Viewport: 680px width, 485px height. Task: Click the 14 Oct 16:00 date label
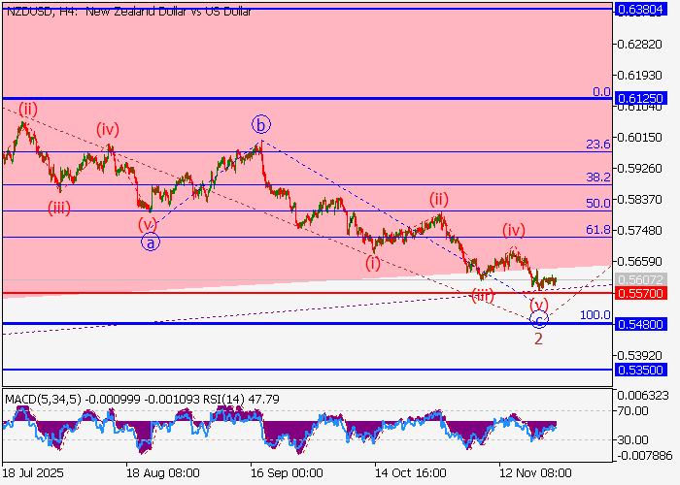(x=412, y=473)
